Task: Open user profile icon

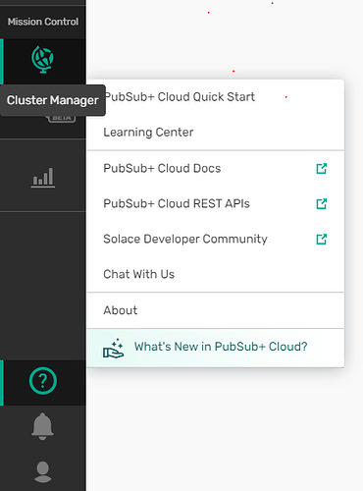Action: tap(43, 471)
